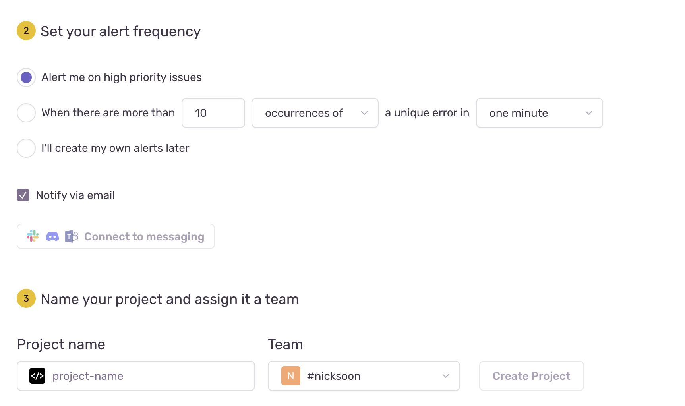Click the Create Project button
Image resolution: width=685 pixels, height=406 pixels.
[x=531, y=376]
